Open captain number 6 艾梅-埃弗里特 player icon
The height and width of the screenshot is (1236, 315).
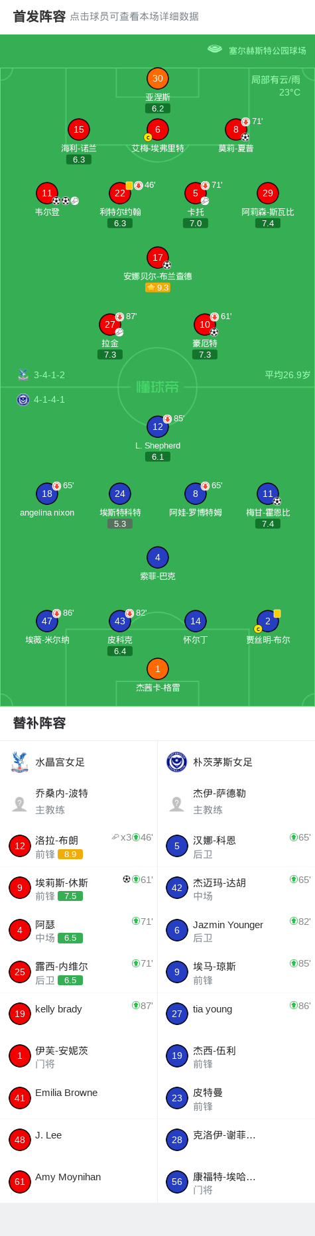click(x=158, y=129)
